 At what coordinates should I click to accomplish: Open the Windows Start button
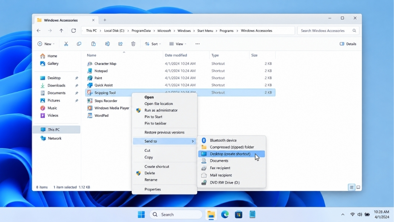coord(141,214)
